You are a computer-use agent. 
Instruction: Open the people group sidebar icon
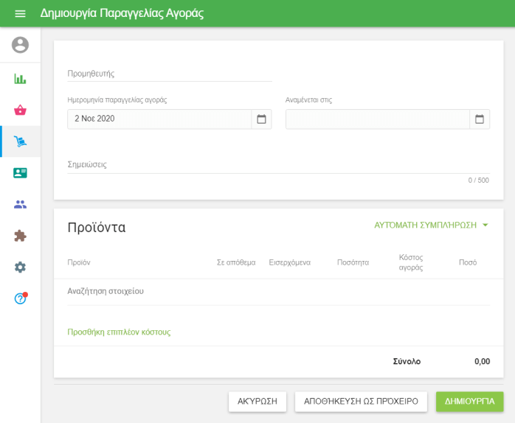(20, 204)
